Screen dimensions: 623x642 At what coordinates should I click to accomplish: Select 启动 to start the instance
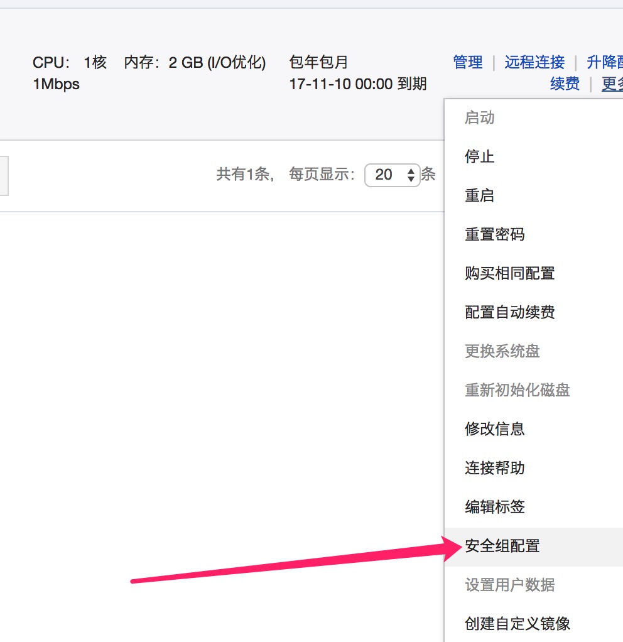click(479, 117)
